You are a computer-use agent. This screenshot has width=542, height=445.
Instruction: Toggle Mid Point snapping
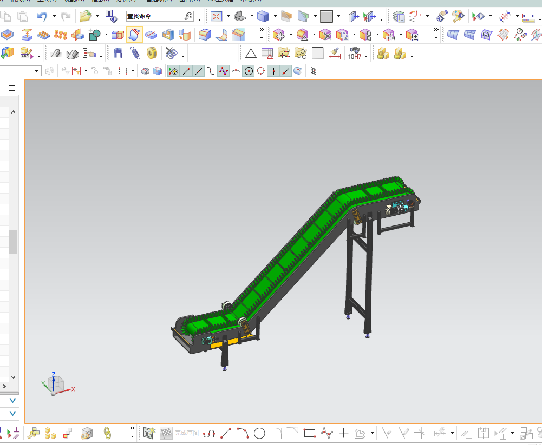198,71
